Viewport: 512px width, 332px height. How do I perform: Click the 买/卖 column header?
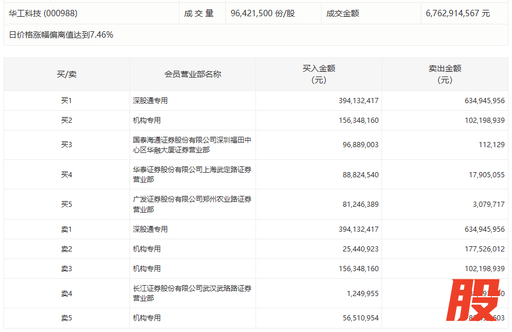point(66,74)
